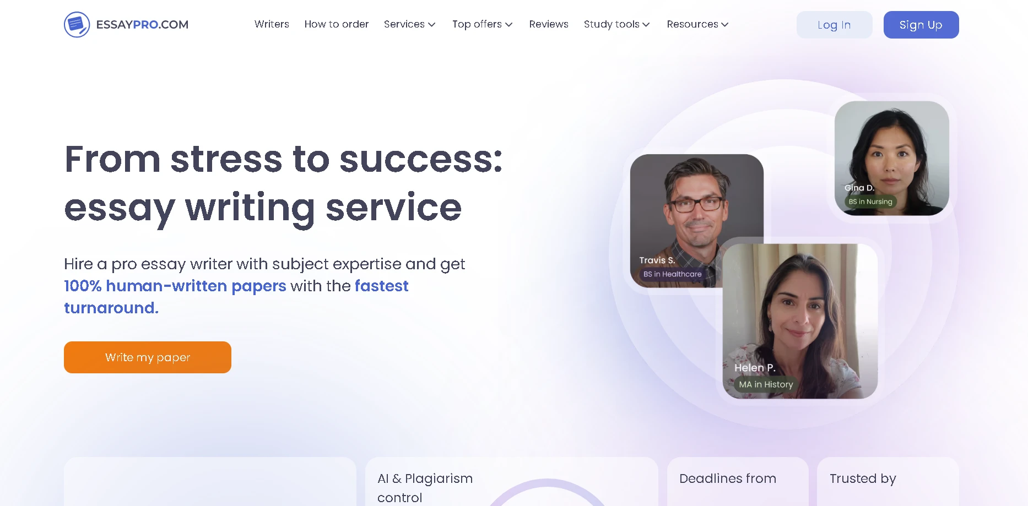Viewport: 1028px width, 506px height.
Task: Click the orange Write my paper button
Action: click(148, 357)
